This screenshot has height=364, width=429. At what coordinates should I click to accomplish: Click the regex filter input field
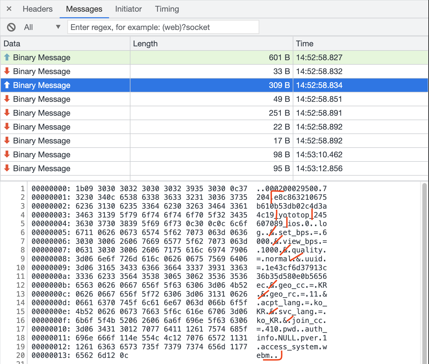(163, 27)
